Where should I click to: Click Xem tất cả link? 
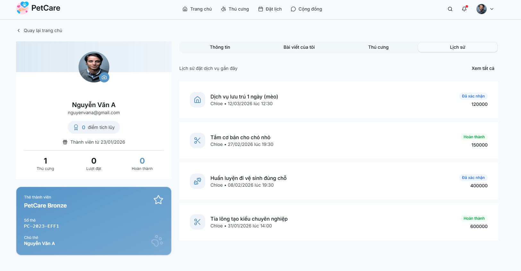point(483,68)
